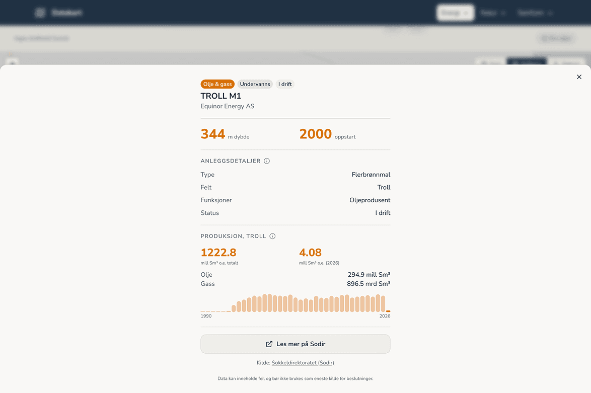The width and height of the screenshot is (591, 393).
Task: Click the 1990 axis label
Action: (x=206, y=316)
